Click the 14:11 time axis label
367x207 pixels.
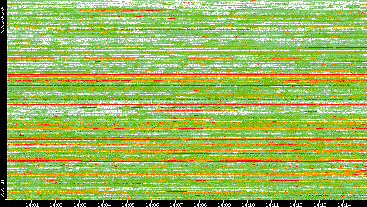click(272, 205)
